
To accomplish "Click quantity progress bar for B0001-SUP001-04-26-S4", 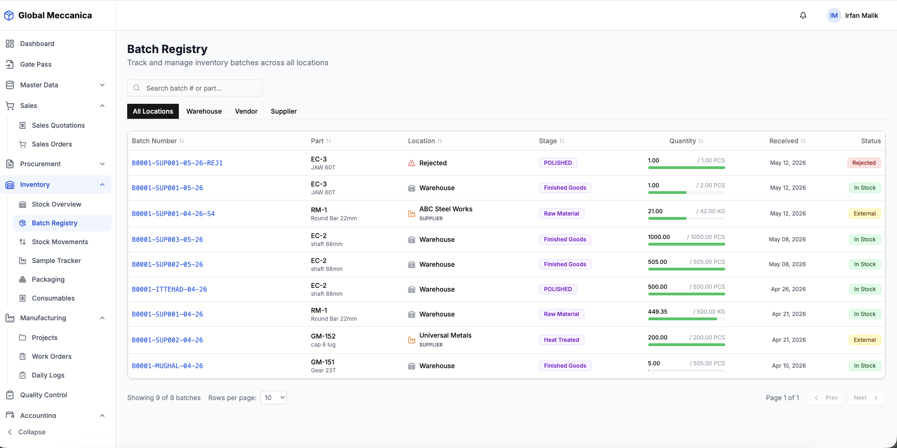I will (x=687, y=218).
